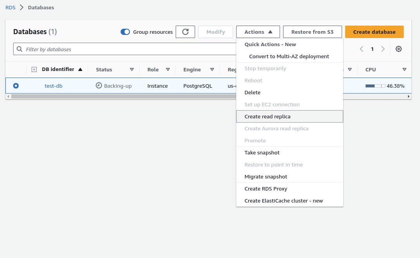Go to previous page chevron

click(x=361, y=49)
